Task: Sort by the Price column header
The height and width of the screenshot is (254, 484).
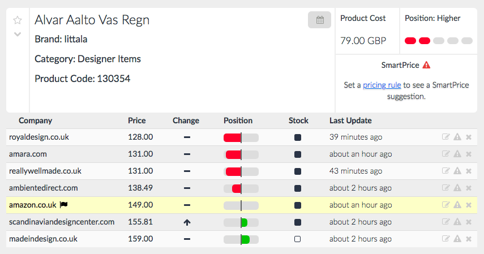Action: (x=136, y=120)
